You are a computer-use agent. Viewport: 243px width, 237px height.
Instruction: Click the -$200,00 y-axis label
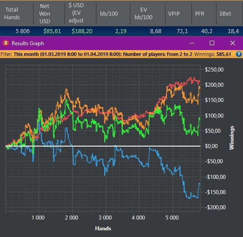pos(215,207)
